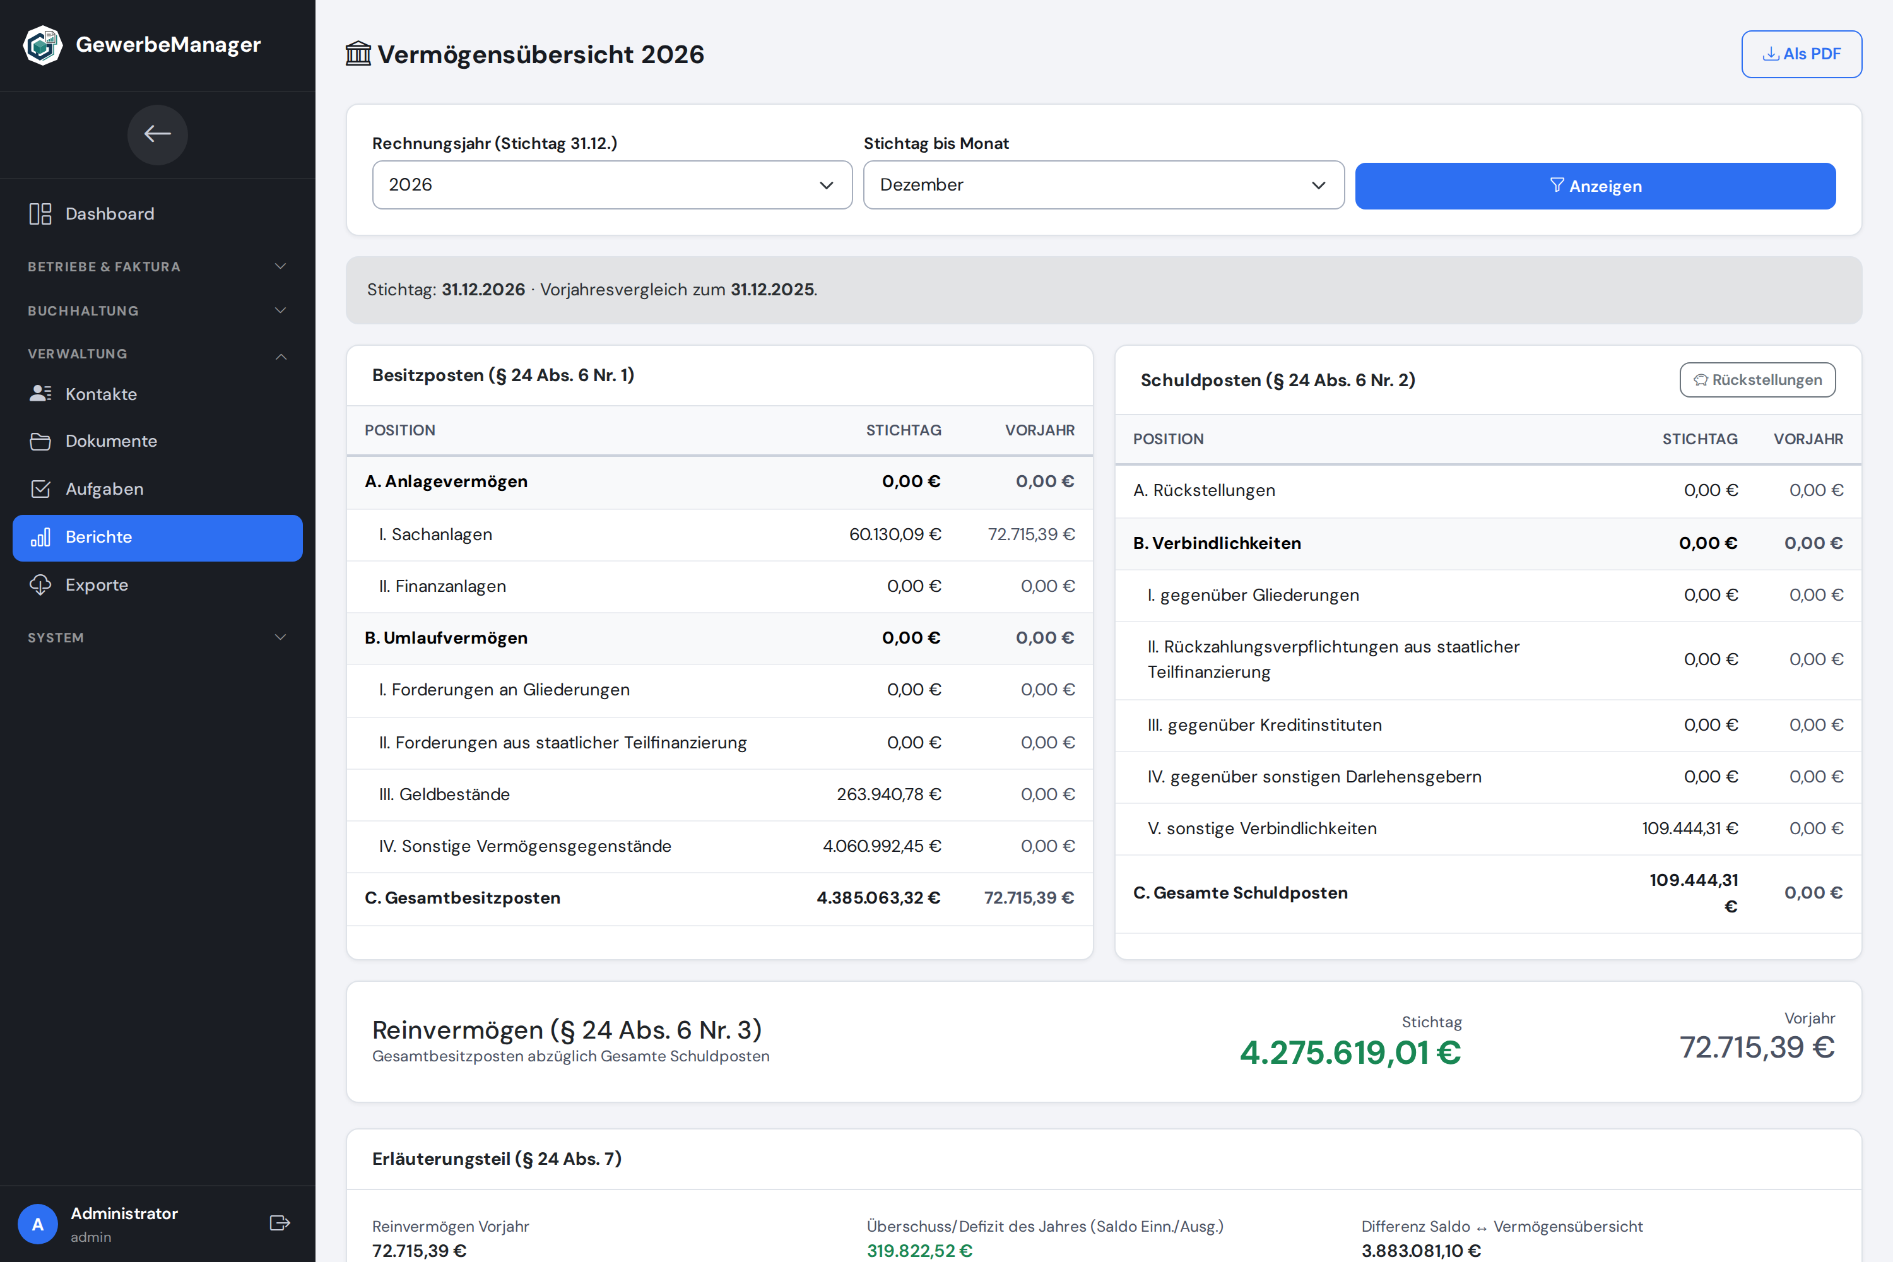Viewport: 1893px width, 1262px height.
Task: Select the Berichte menu item
Action: point(158,538)
